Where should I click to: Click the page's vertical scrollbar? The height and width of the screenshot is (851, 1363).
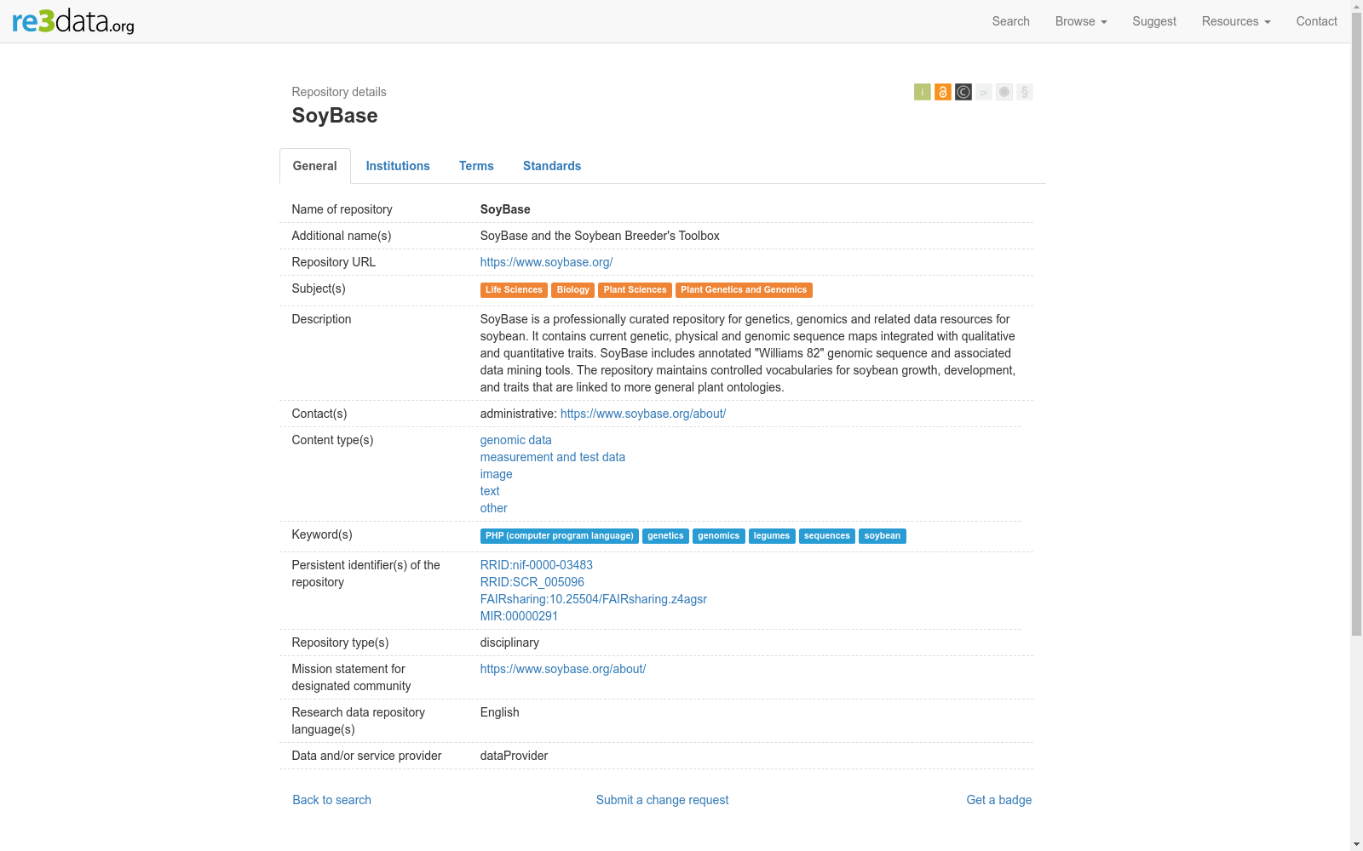click(1356, 340)
